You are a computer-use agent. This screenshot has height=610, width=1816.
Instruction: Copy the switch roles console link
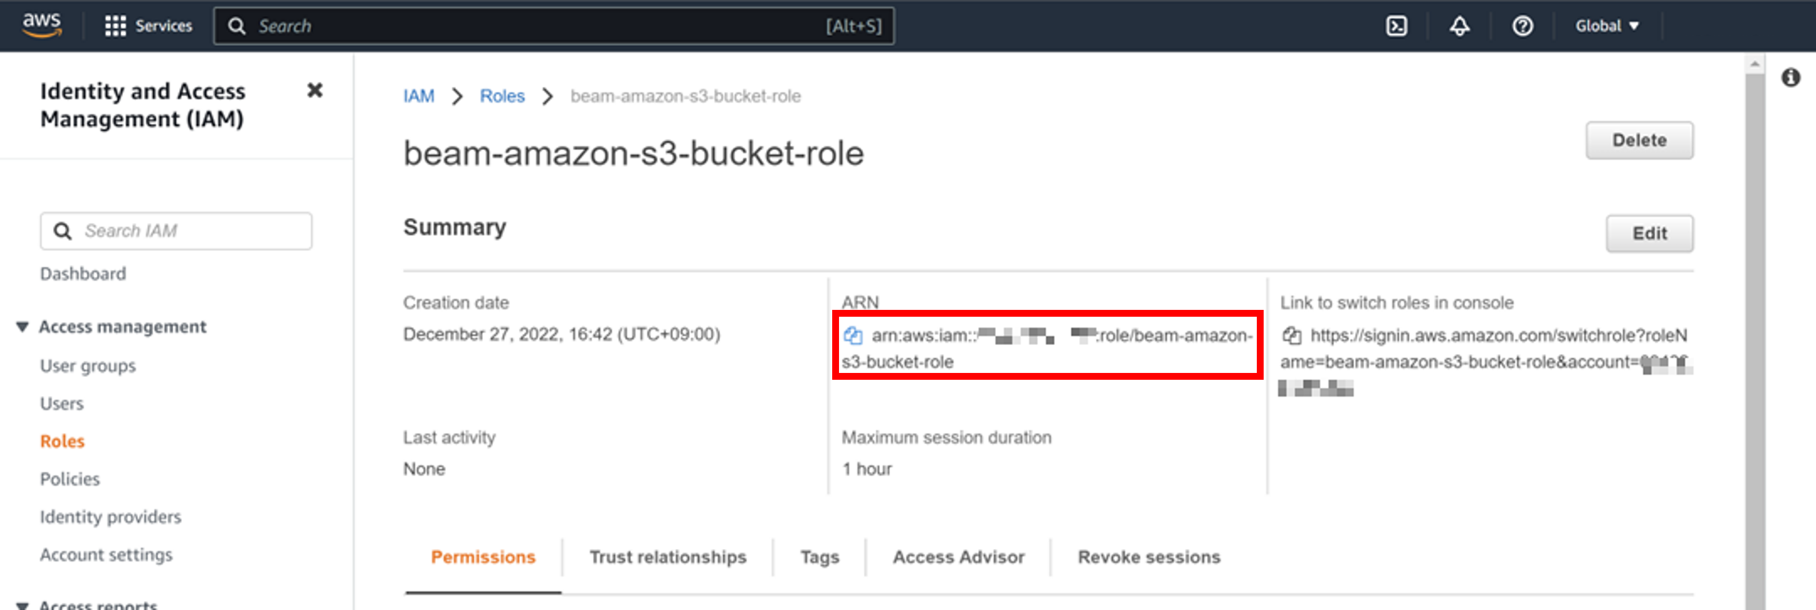pyautogui.click(x=1292, y=335)
